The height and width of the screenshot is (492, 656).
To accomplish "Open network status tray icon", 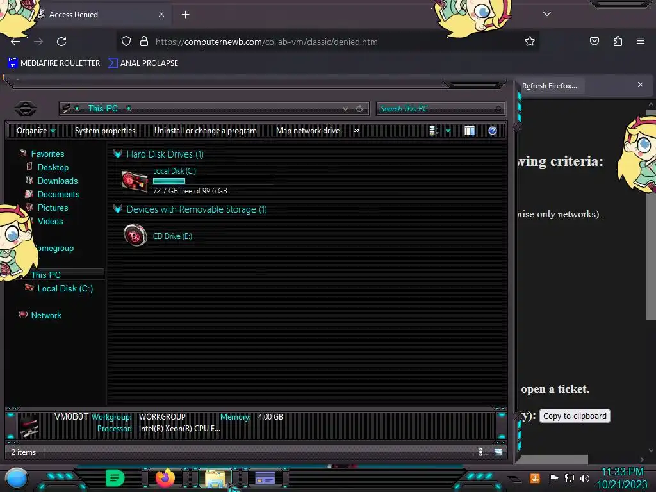I will (569, 478).
